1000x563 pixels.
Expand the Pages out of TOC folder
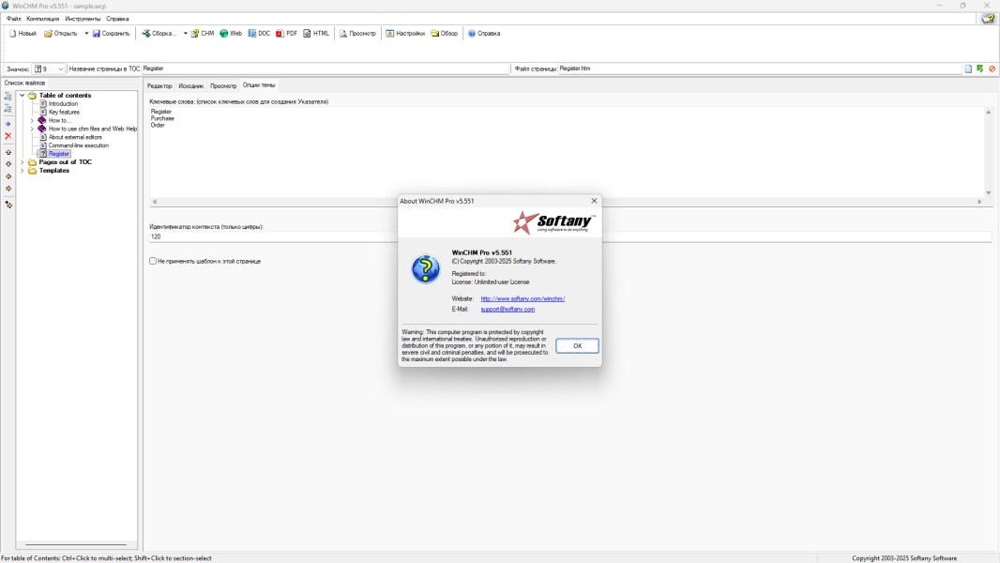point(23,162)
